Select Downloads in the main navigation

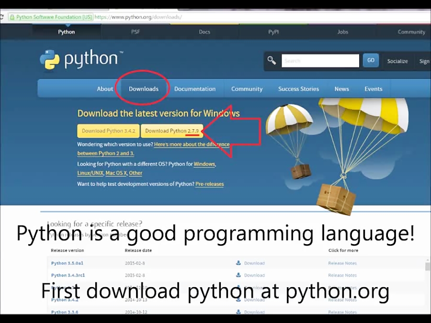[144, 89]
